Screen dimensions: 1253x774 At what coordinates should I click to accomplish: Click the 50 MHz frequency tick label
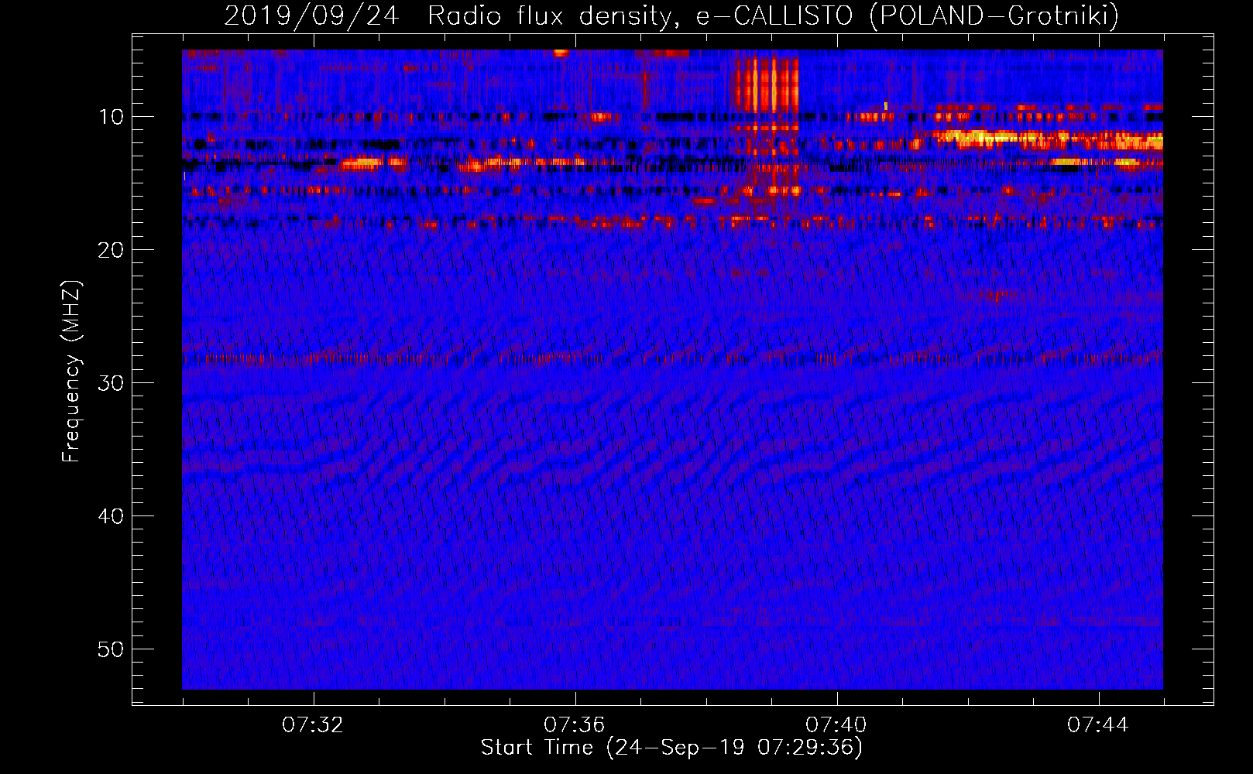(112, 649)
